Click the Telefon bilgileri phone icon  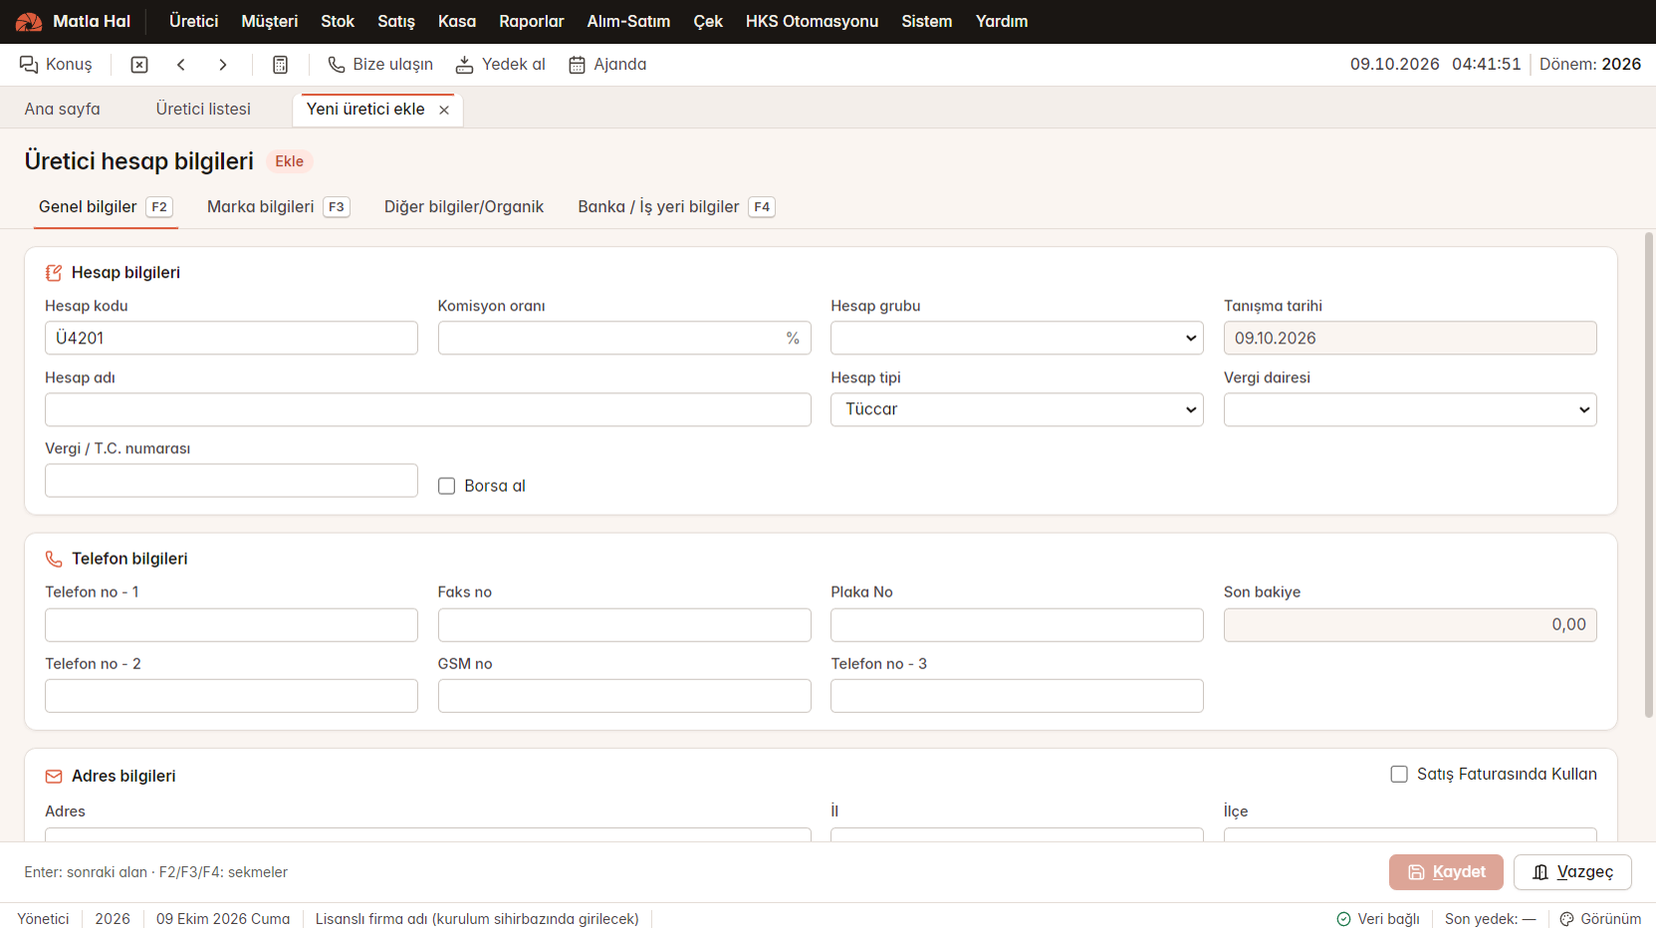[x=54, y=560]
